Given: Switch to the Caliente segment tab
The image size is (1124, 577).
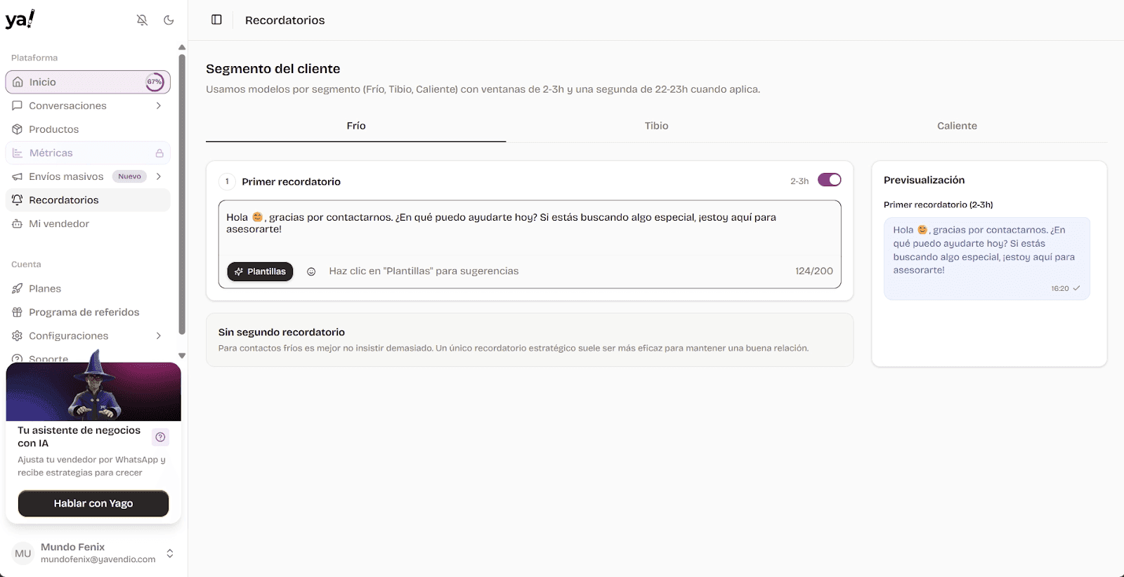Looking at the screenshot, I should tap(957, 126).
